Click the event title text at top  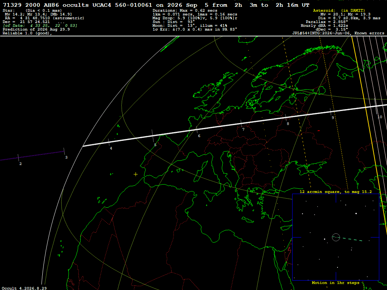tap(156, 5)
